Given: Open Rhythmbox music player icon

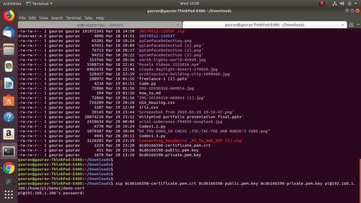Looking at the screenshot, I should click(x=9, y=67).
